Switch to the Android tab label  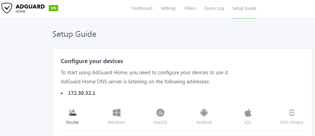tap(204, 123)
